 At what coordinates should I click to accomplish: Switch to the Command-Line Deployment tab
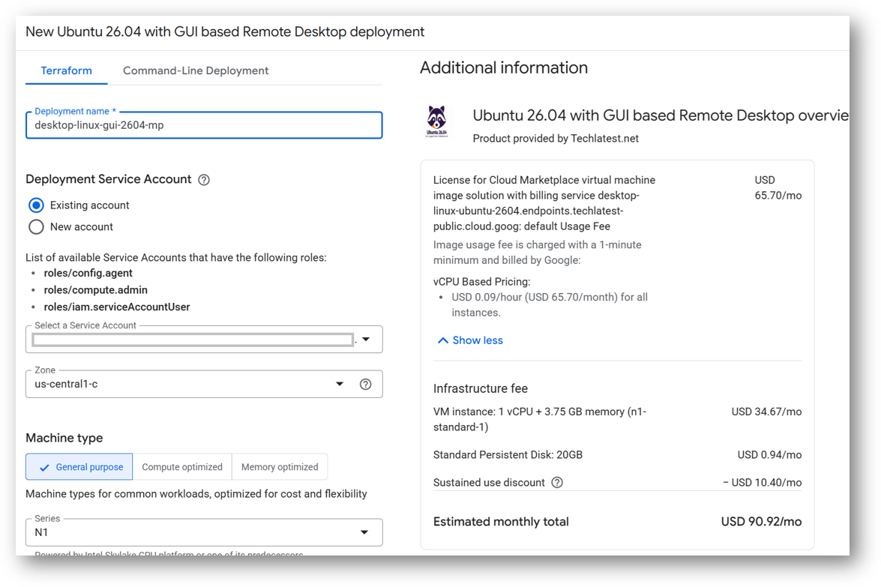(x=196, y=70)
